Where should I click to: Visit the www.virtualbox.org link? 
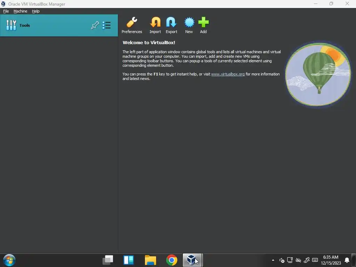tap(228, 74)
